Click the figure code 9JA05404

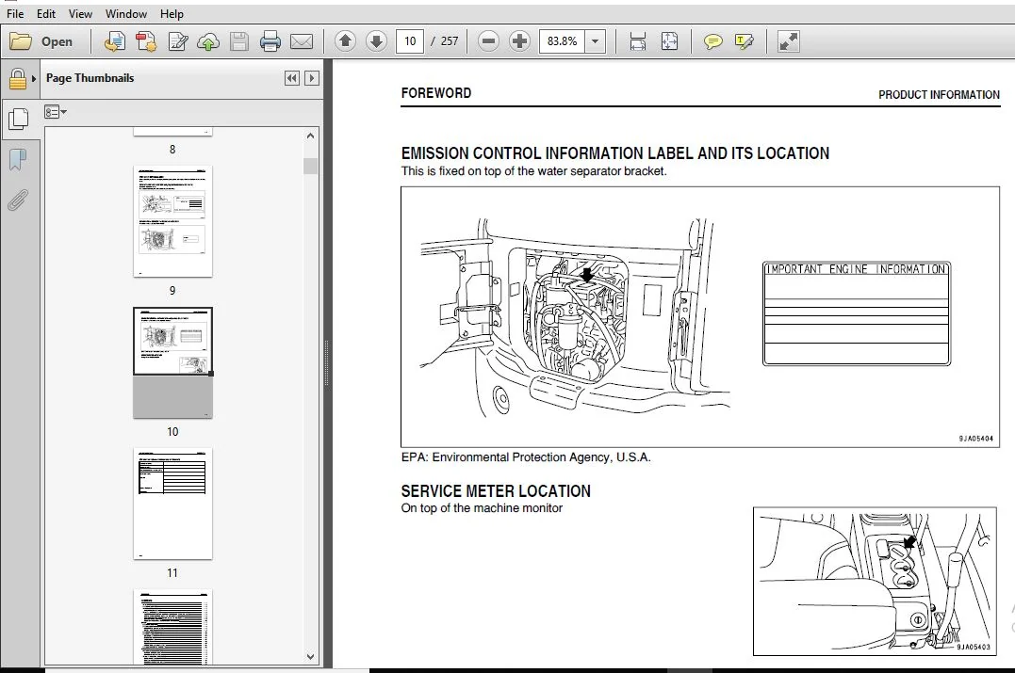(975, 439)
